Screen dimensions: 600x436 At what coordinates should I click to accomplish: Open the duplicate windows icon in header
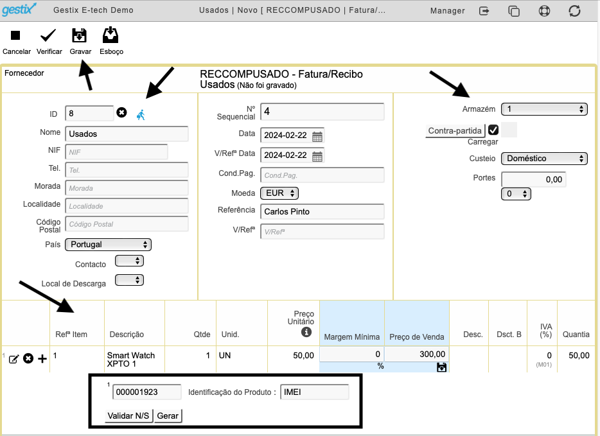(513, 11)
